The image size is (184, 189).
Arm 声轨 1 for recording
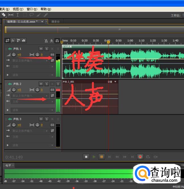[52, 49]
